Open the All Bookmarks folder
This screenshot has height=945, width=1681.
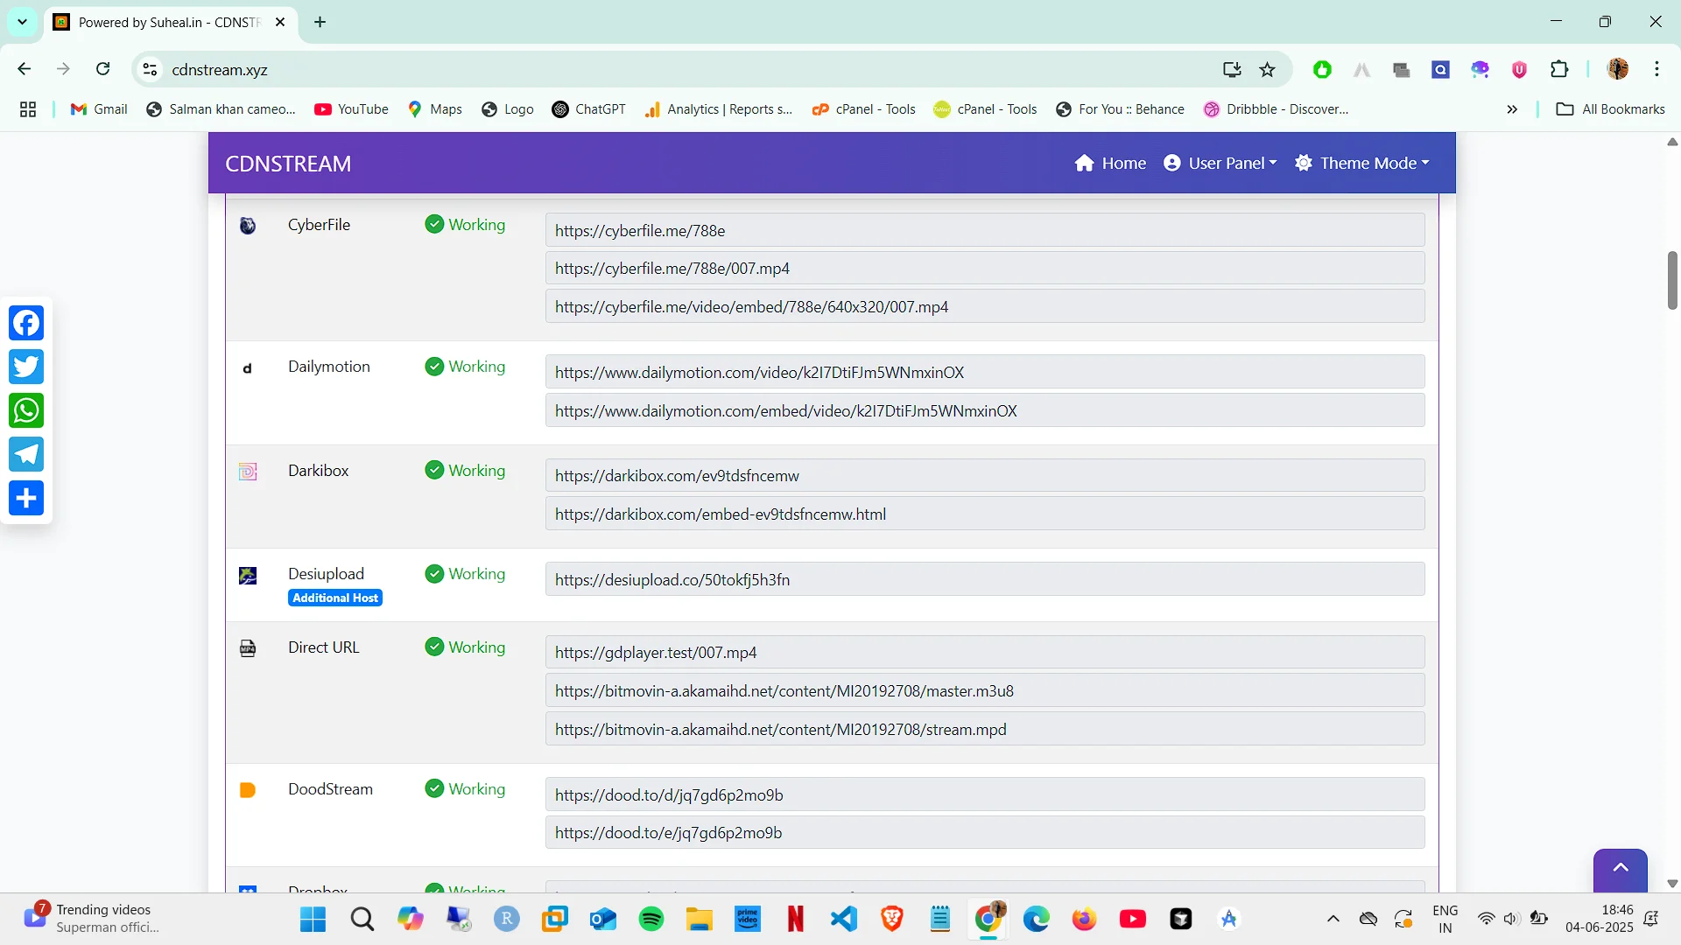coord(1611,109)
